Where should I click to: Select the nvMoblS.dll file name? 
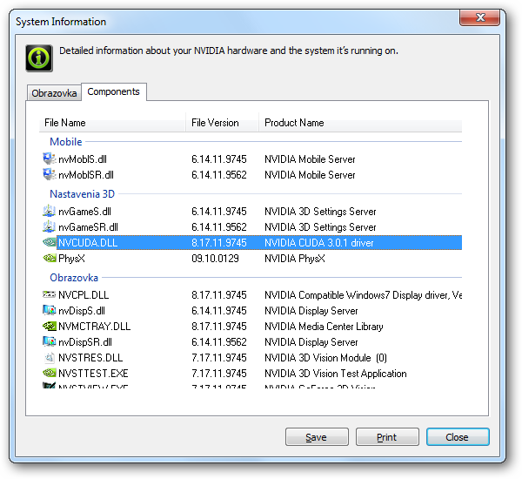pyautogui.click(x=83, y=159)
